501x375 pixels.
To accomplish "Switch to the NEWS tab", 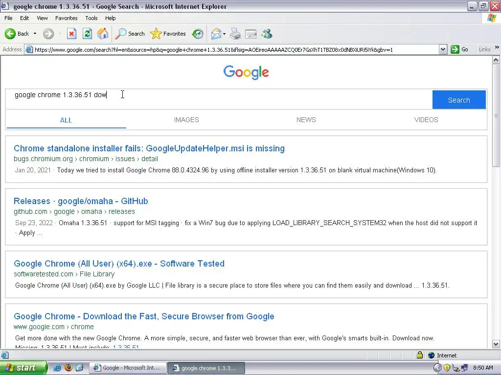I will tap(306, 120).
